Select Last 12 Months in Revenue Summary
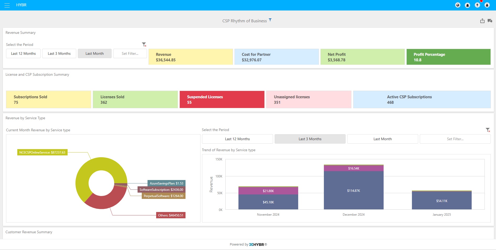This screenshot has height=250, width=496. [23, 53]
